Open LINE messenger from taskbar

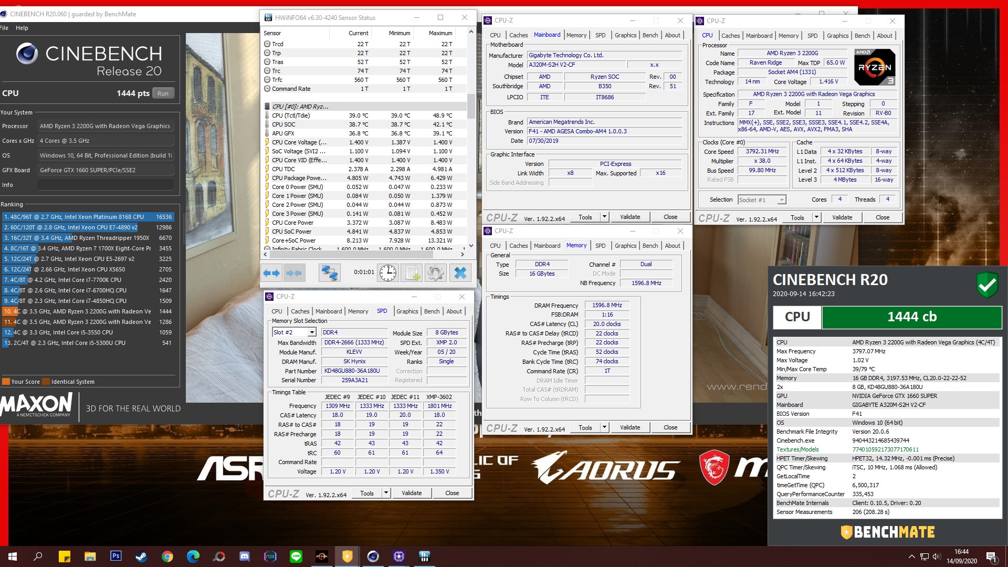pyautogui.click(x=296, y=556)
